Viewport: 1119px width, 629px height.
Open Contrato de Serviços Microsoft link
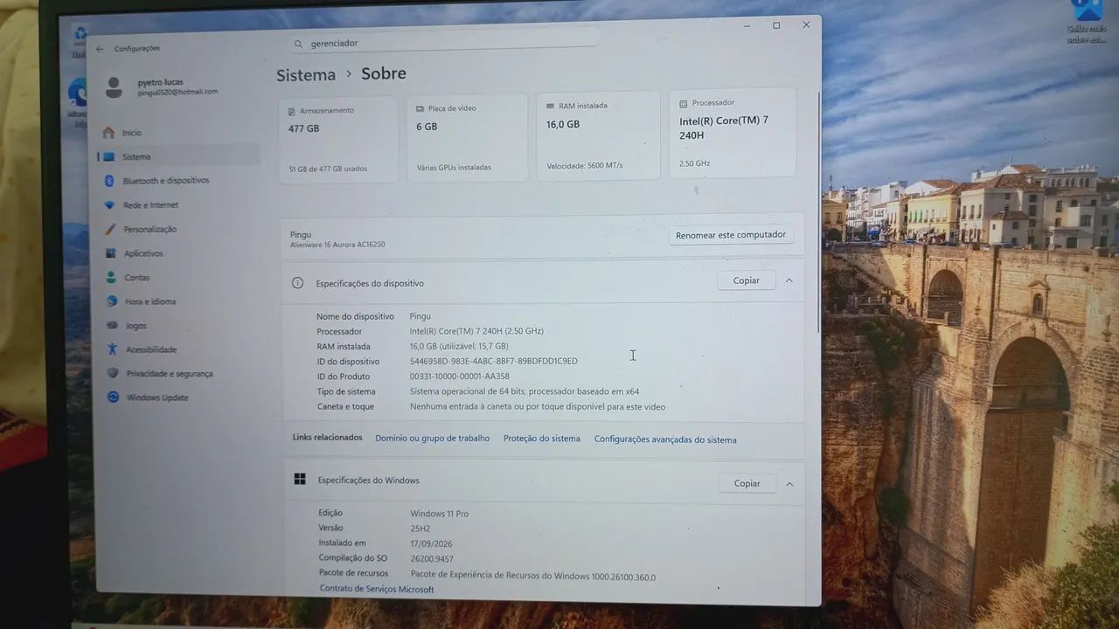377,589
